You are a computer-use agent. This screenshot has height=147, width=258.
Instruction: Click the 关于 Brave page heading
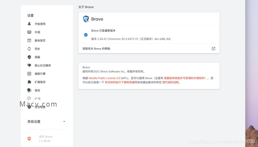point(86,7)
